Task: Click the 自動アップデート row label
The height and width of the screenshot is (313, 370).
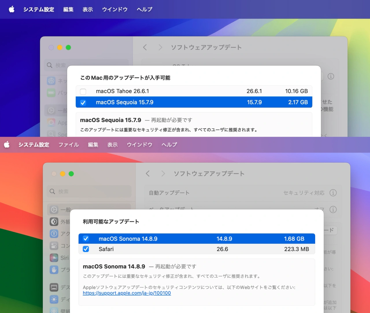Action: 169,193
